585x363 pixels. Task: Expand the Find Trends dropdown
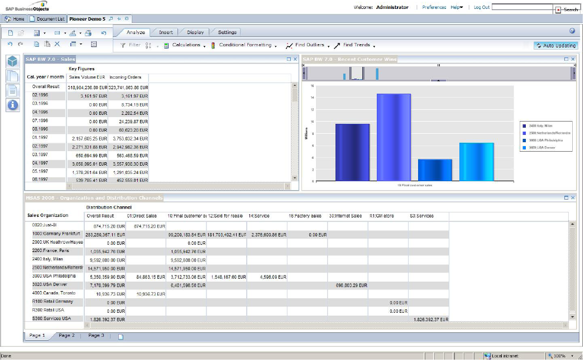point(356,45)
